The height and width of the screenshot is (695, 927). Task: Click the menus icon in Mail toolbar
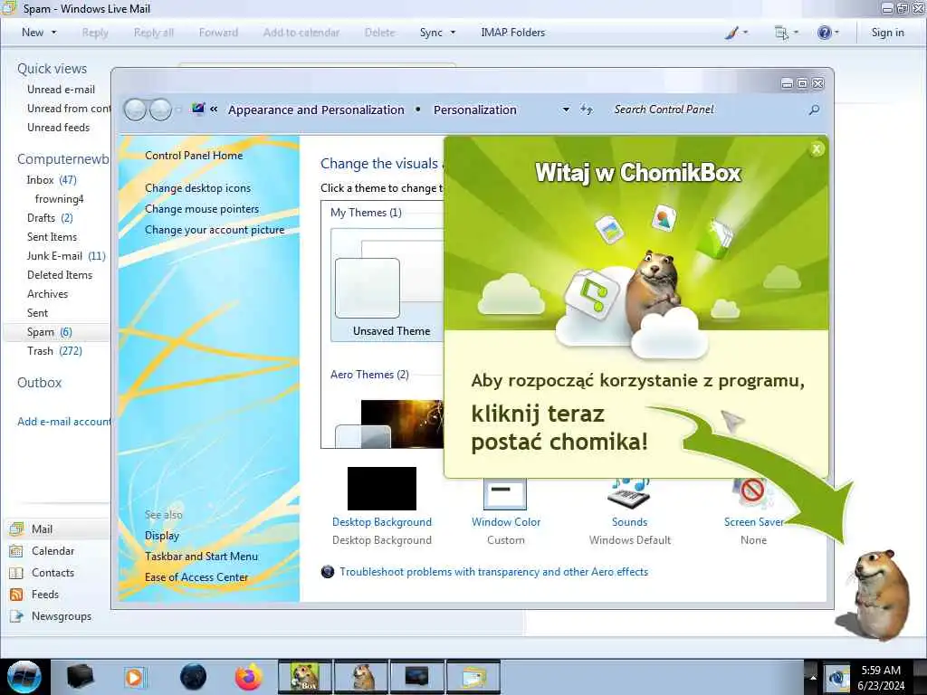[781, 33]
